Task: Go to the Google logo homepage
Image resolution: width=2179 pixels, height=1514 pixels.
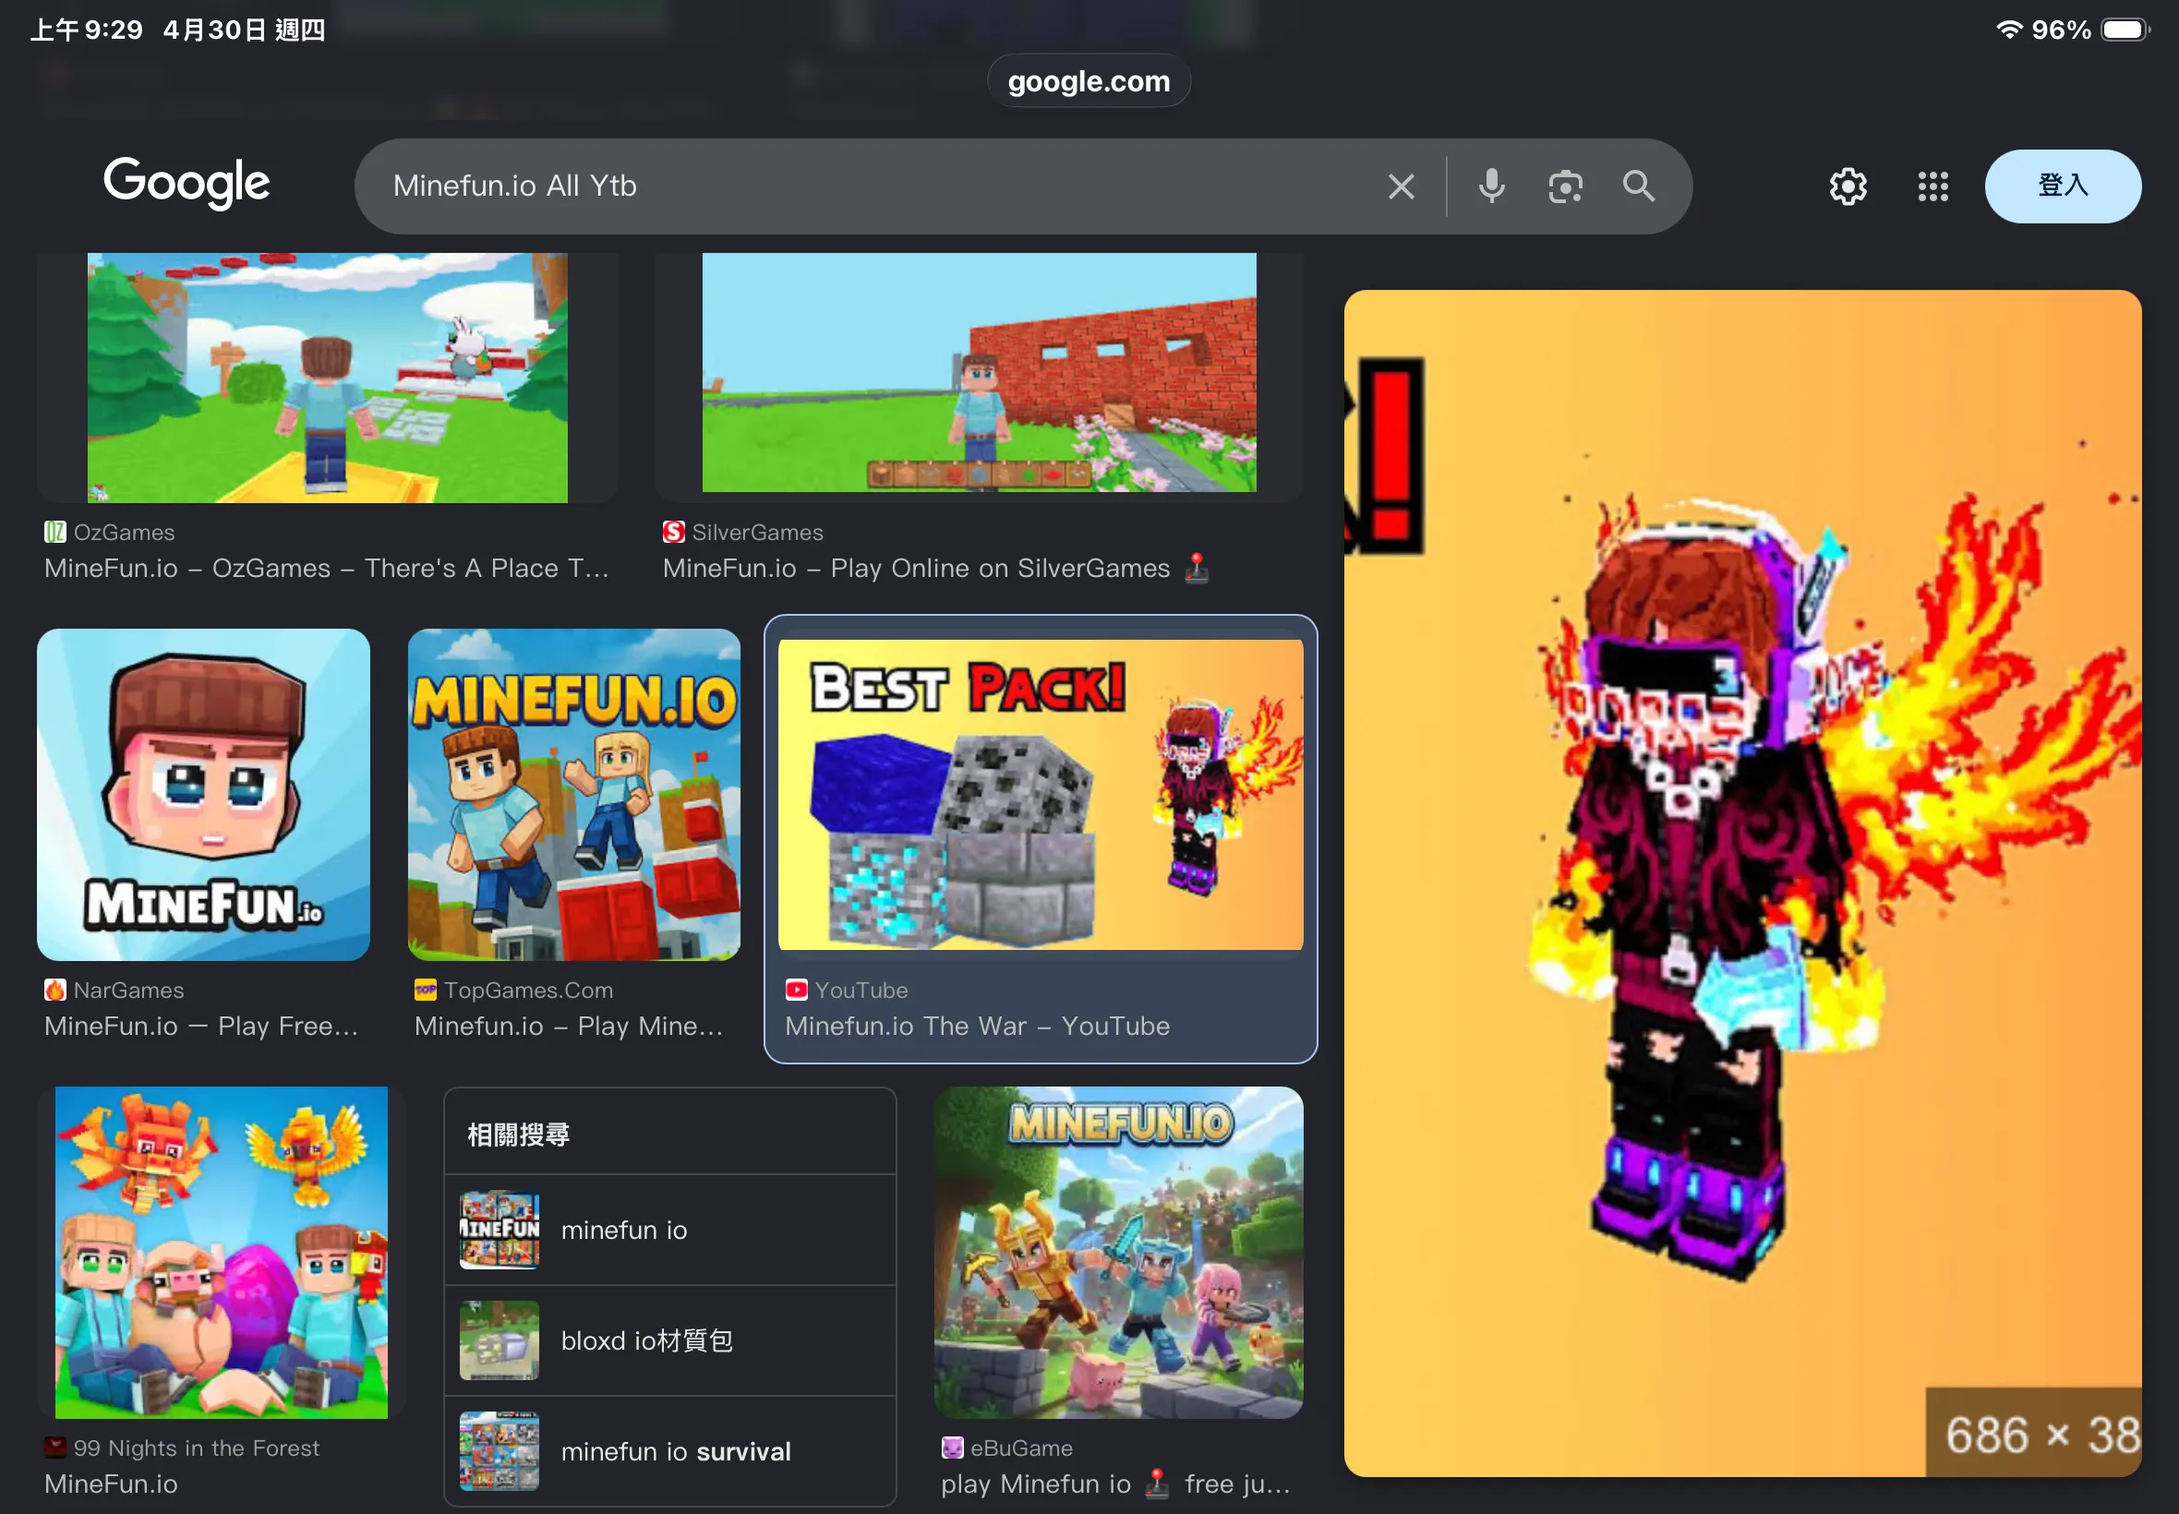Action: point(187,182)
